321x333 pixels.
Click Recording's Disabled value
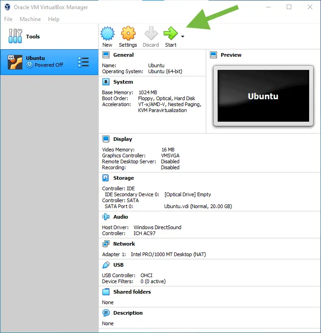170,167
